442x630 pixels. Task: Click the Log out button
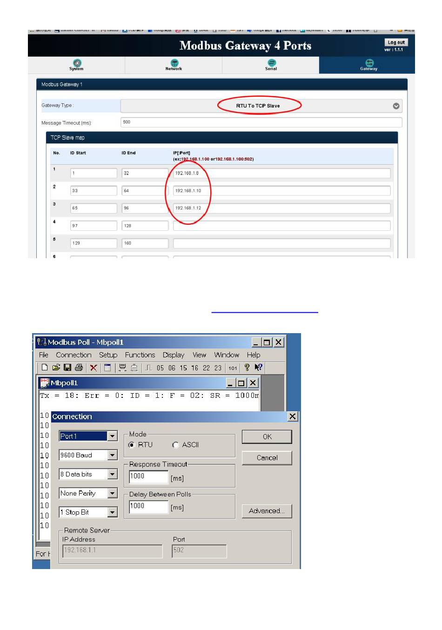click(396, 42)
